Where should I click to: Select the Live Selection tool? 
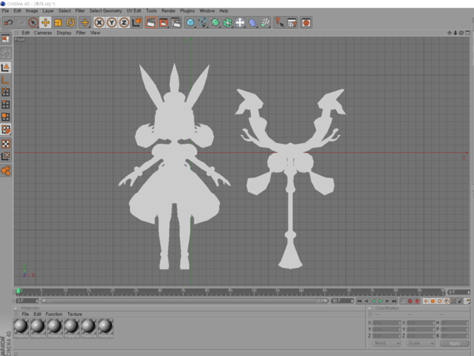[33, 22]
